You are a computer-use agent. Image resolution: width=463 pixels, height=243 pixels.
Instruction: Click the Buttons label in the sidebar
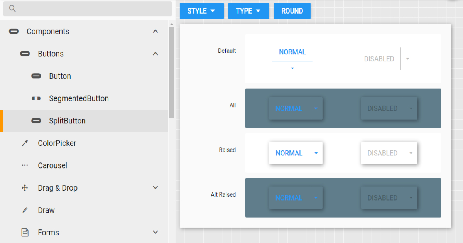[51, 54]
